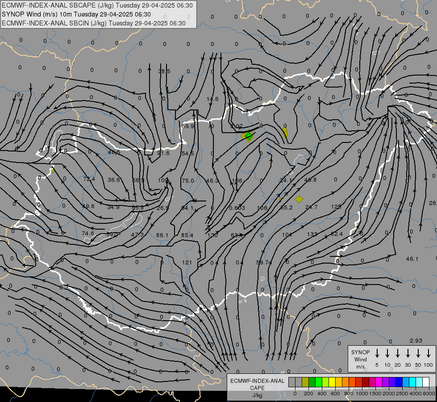Click the wind arrow above 10 m/s

(x=387, y=353)
